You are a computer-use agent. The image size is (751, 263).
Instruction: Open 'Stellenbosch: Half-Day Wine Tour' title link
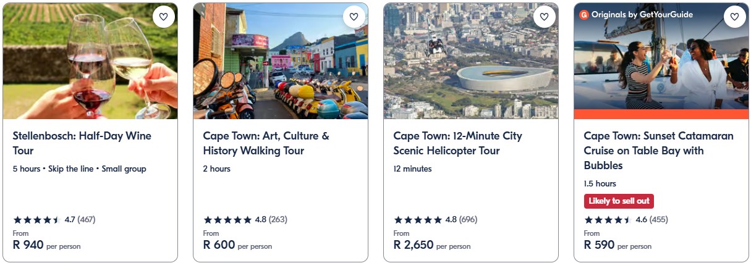pos(82,143)
